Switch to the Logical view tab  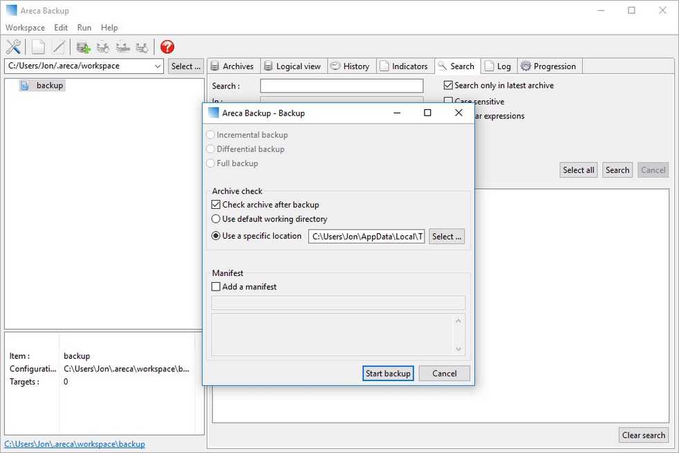click(x=293, y=66)
